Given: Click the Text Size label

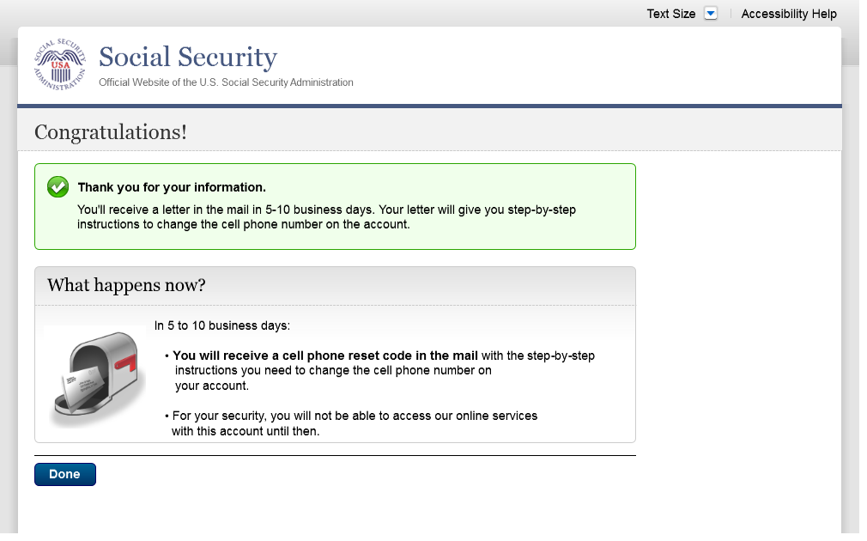Looking at the screenshot, I should click(670, 14).
